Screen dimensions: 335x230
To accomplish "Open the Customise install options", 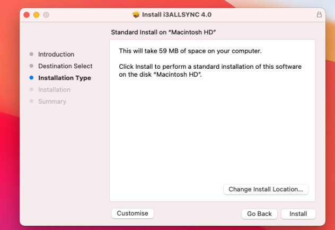I will [x=133, y=213].
